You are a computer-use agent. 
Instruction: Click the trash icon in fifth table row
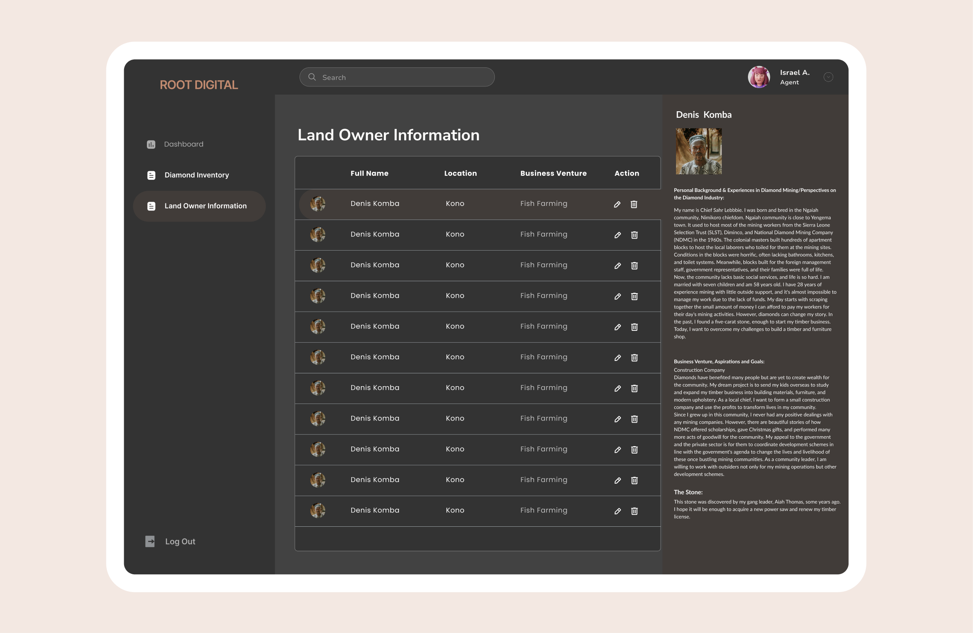[x=634, y=327]
